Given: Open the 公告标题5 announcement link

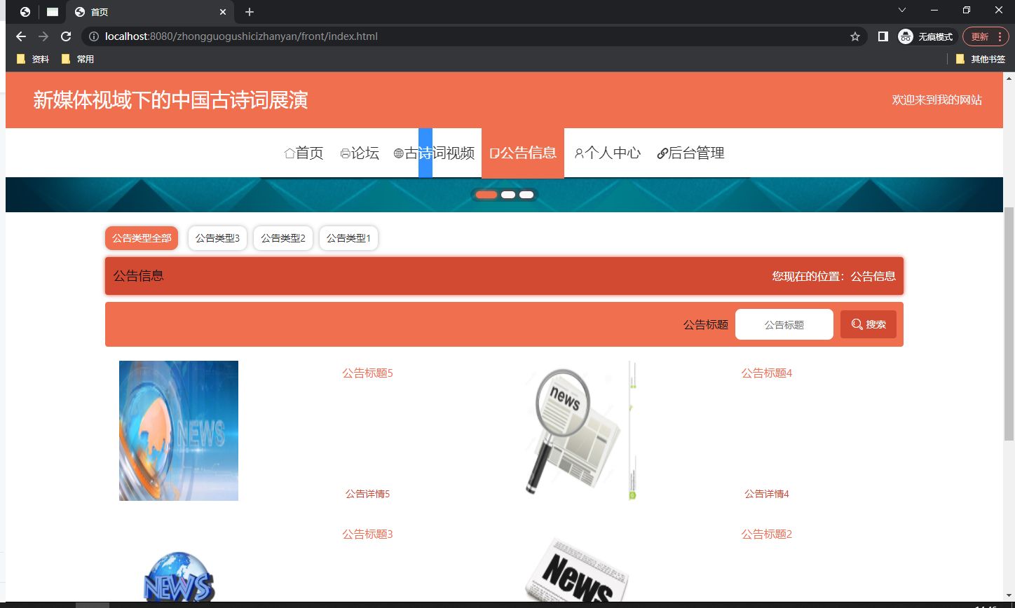Looking at the screenshot, I should [x=366, y=373].
